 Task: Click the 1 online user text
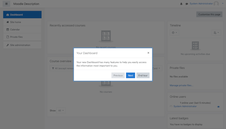(195, 103)
